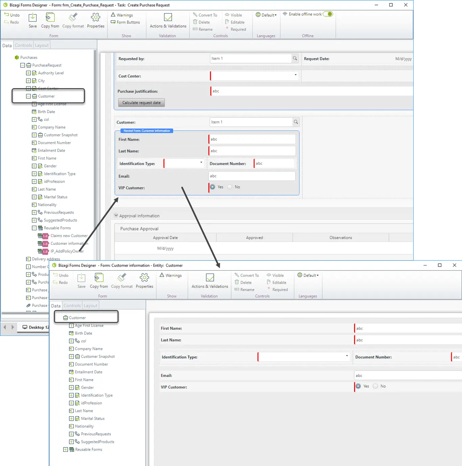Viewport: 462px width, 466px height.
Task: Select No radio in Customer information window
Action: point(375,386)
